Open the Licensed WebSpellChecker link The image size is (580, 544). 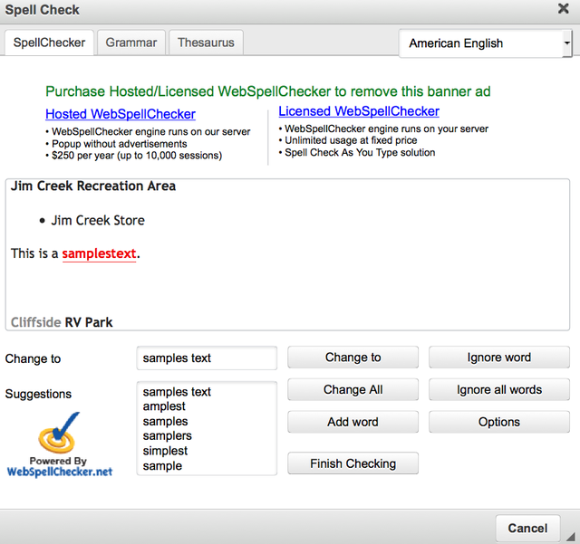point(358,111)
